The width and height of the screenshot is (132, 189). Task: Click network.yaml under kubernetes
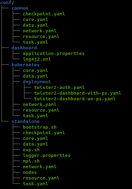39,104
